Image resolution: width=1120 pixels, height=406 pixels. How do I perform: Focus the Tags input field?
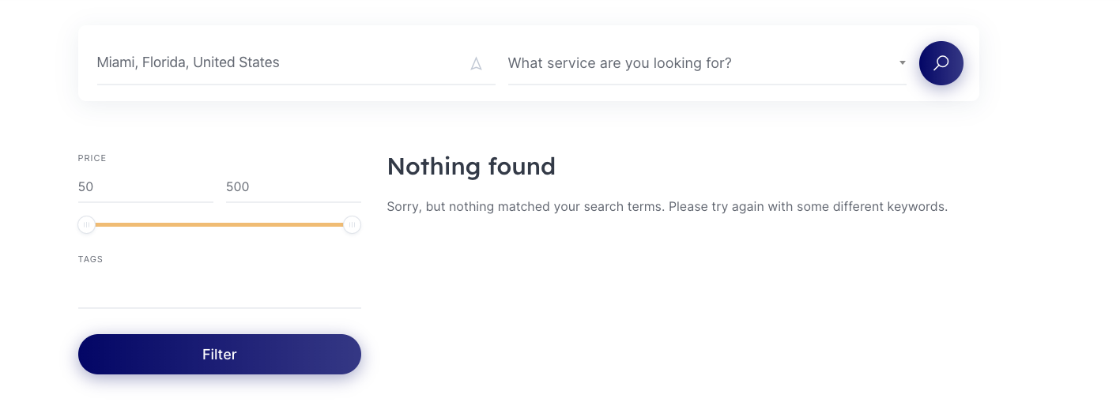[220, 291]
